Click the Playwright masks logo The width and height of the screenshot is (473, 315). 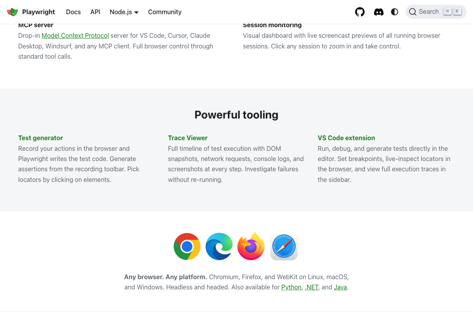[x=12, y=12]
